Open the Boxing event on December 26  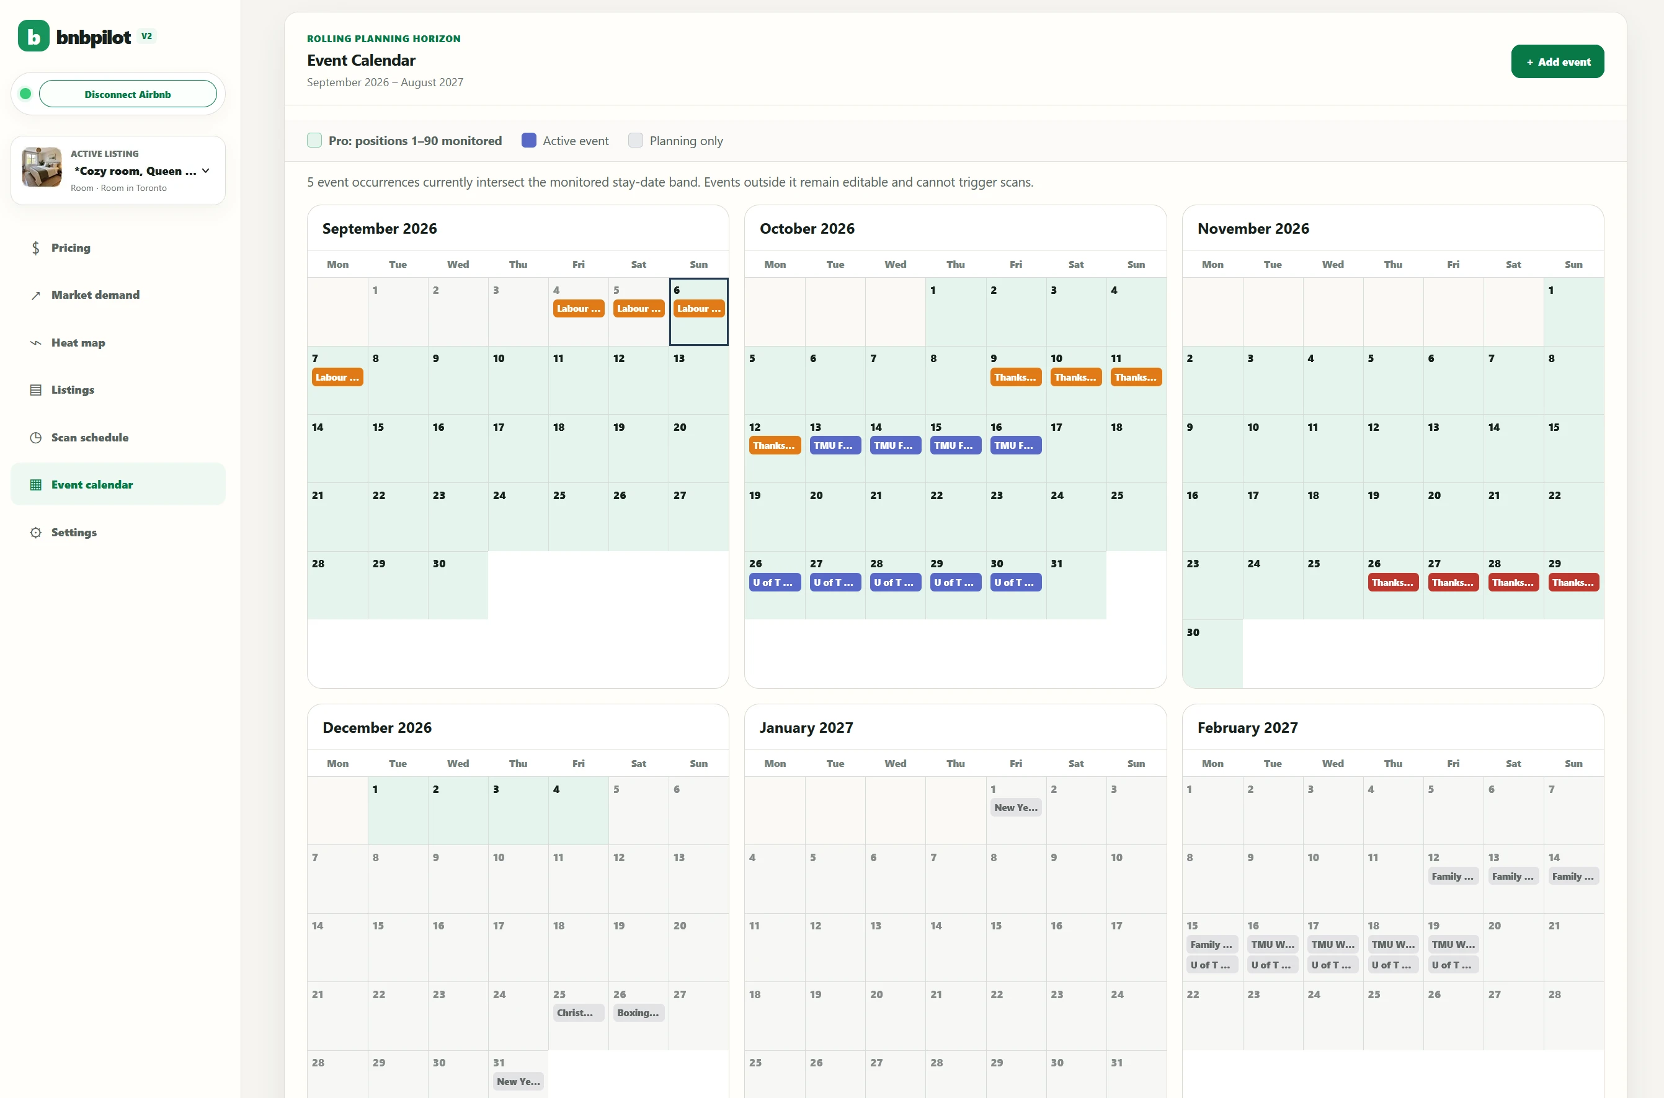(x=639, y=1013)
